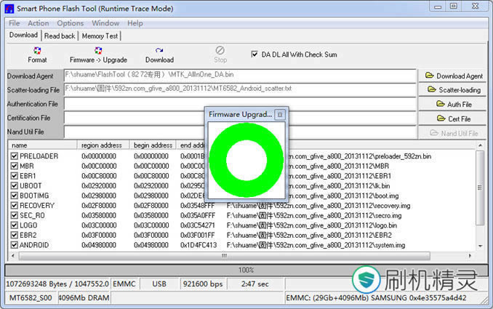Uncheck the PRELOADER partition checkbox

pyautogui.click(x=15, y=156)
